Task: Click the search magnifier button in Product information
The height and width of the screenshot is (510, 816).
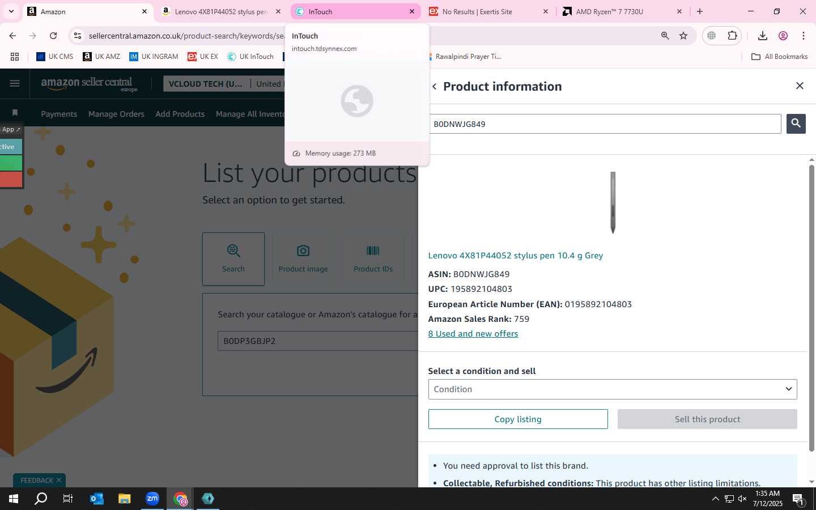Action: click(796, 124)
